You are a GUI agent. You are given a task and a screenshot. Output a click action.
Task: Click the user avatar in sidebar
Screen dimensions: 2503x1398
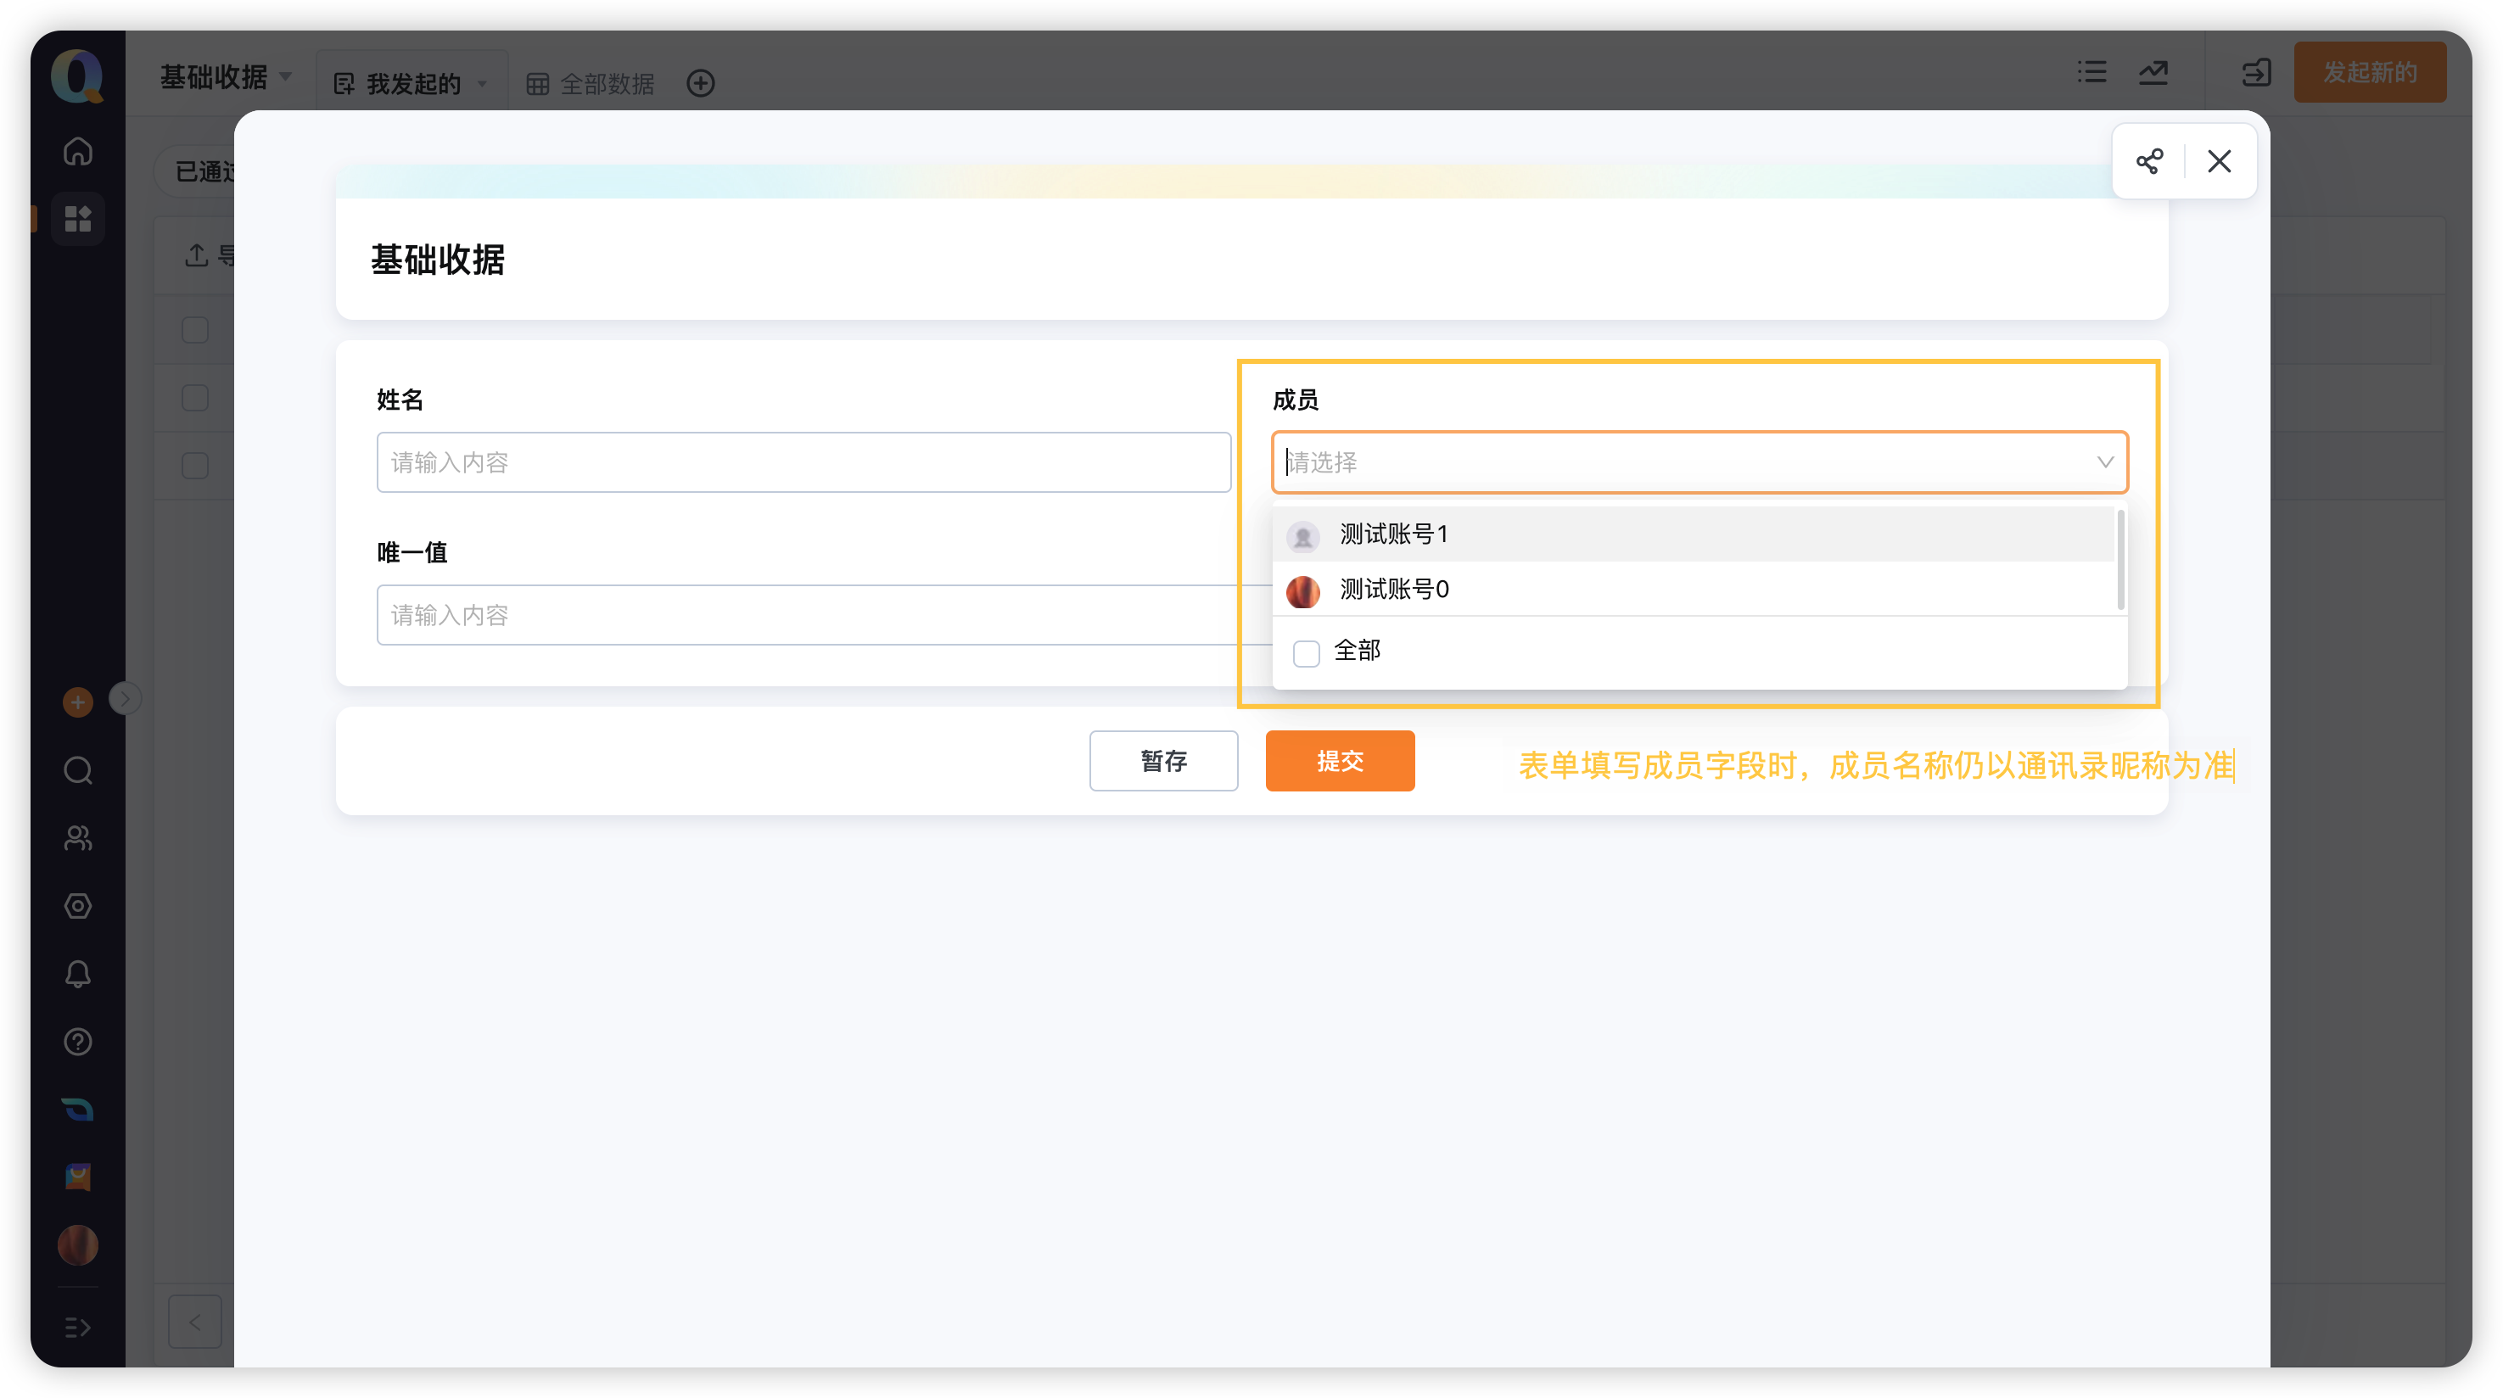coord(78,1244)
